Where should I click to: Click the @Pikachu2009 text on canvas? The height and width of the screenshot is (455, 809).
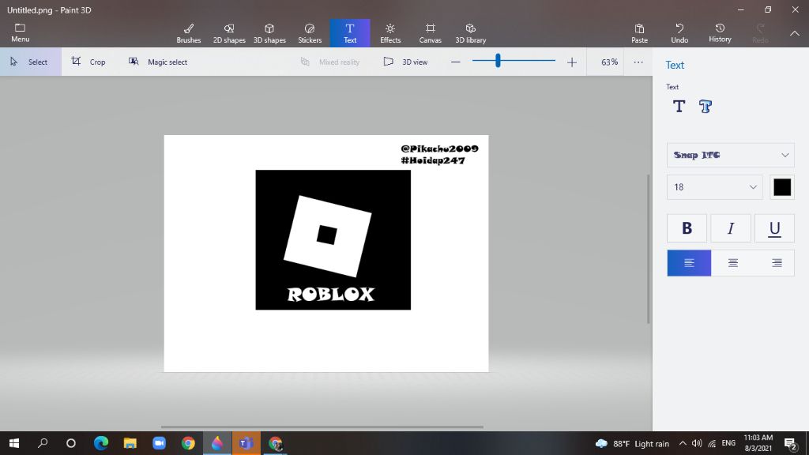click(x=439, y=149)
